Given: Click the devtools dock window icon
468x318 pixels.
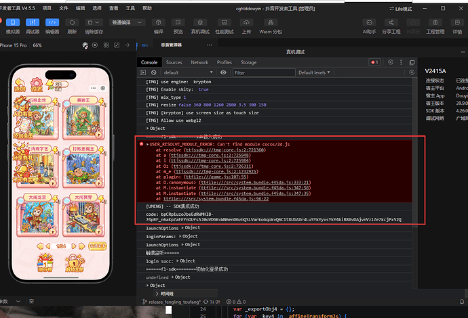Looking at the screenshot, I should (412, 62).
